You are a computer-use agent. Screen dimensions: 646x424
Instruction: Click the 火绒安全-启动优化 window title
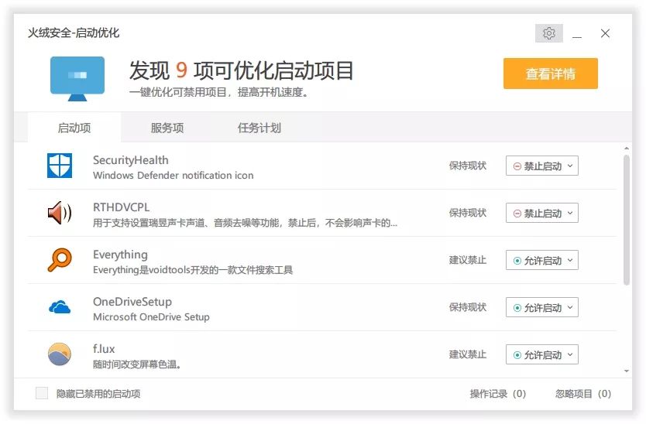point(74,33)
